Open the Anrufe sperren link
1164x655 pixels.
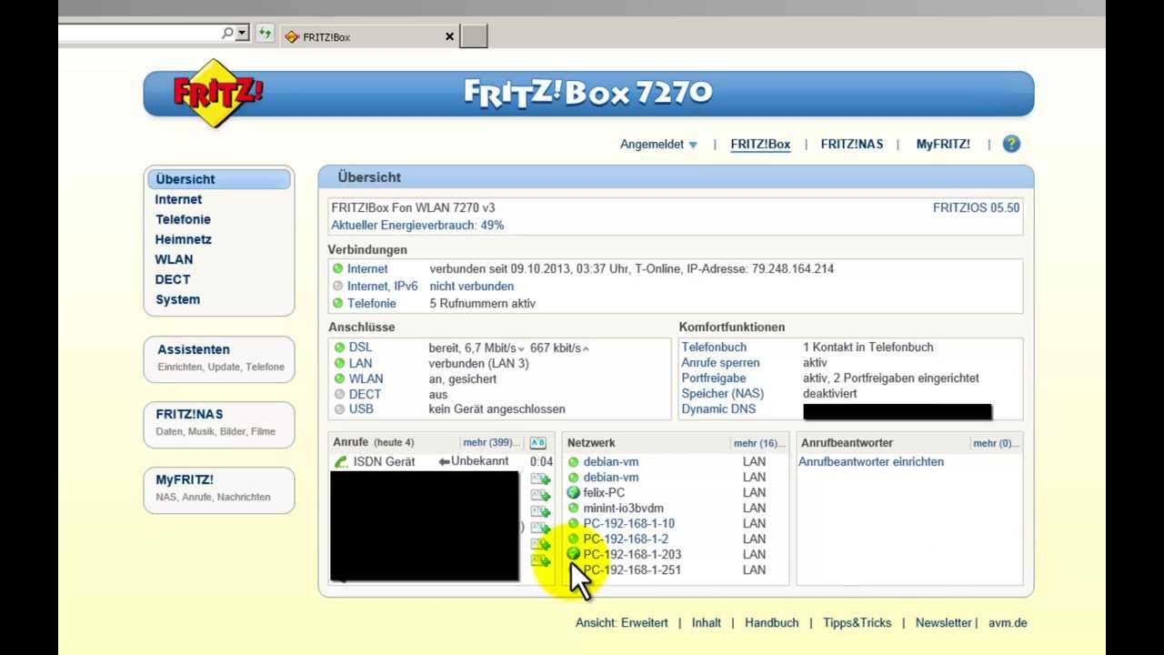point(720,362)
